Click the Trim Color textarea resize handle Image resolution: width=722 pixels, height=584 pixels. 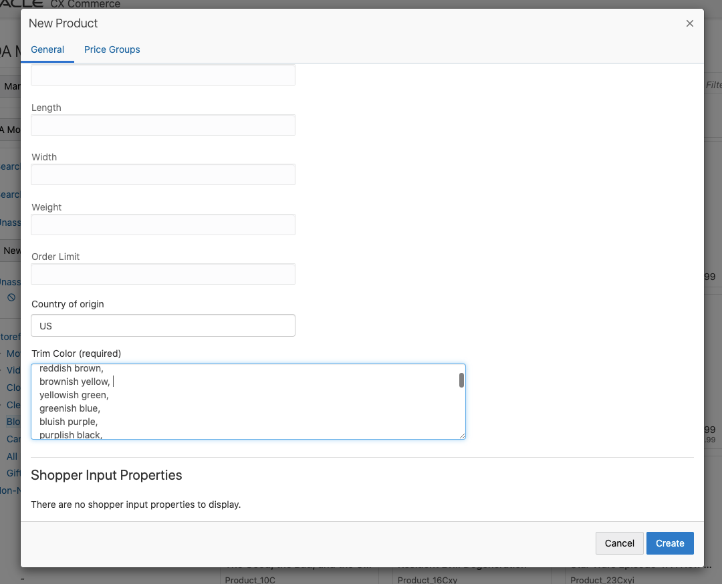(x=462, y=436)
